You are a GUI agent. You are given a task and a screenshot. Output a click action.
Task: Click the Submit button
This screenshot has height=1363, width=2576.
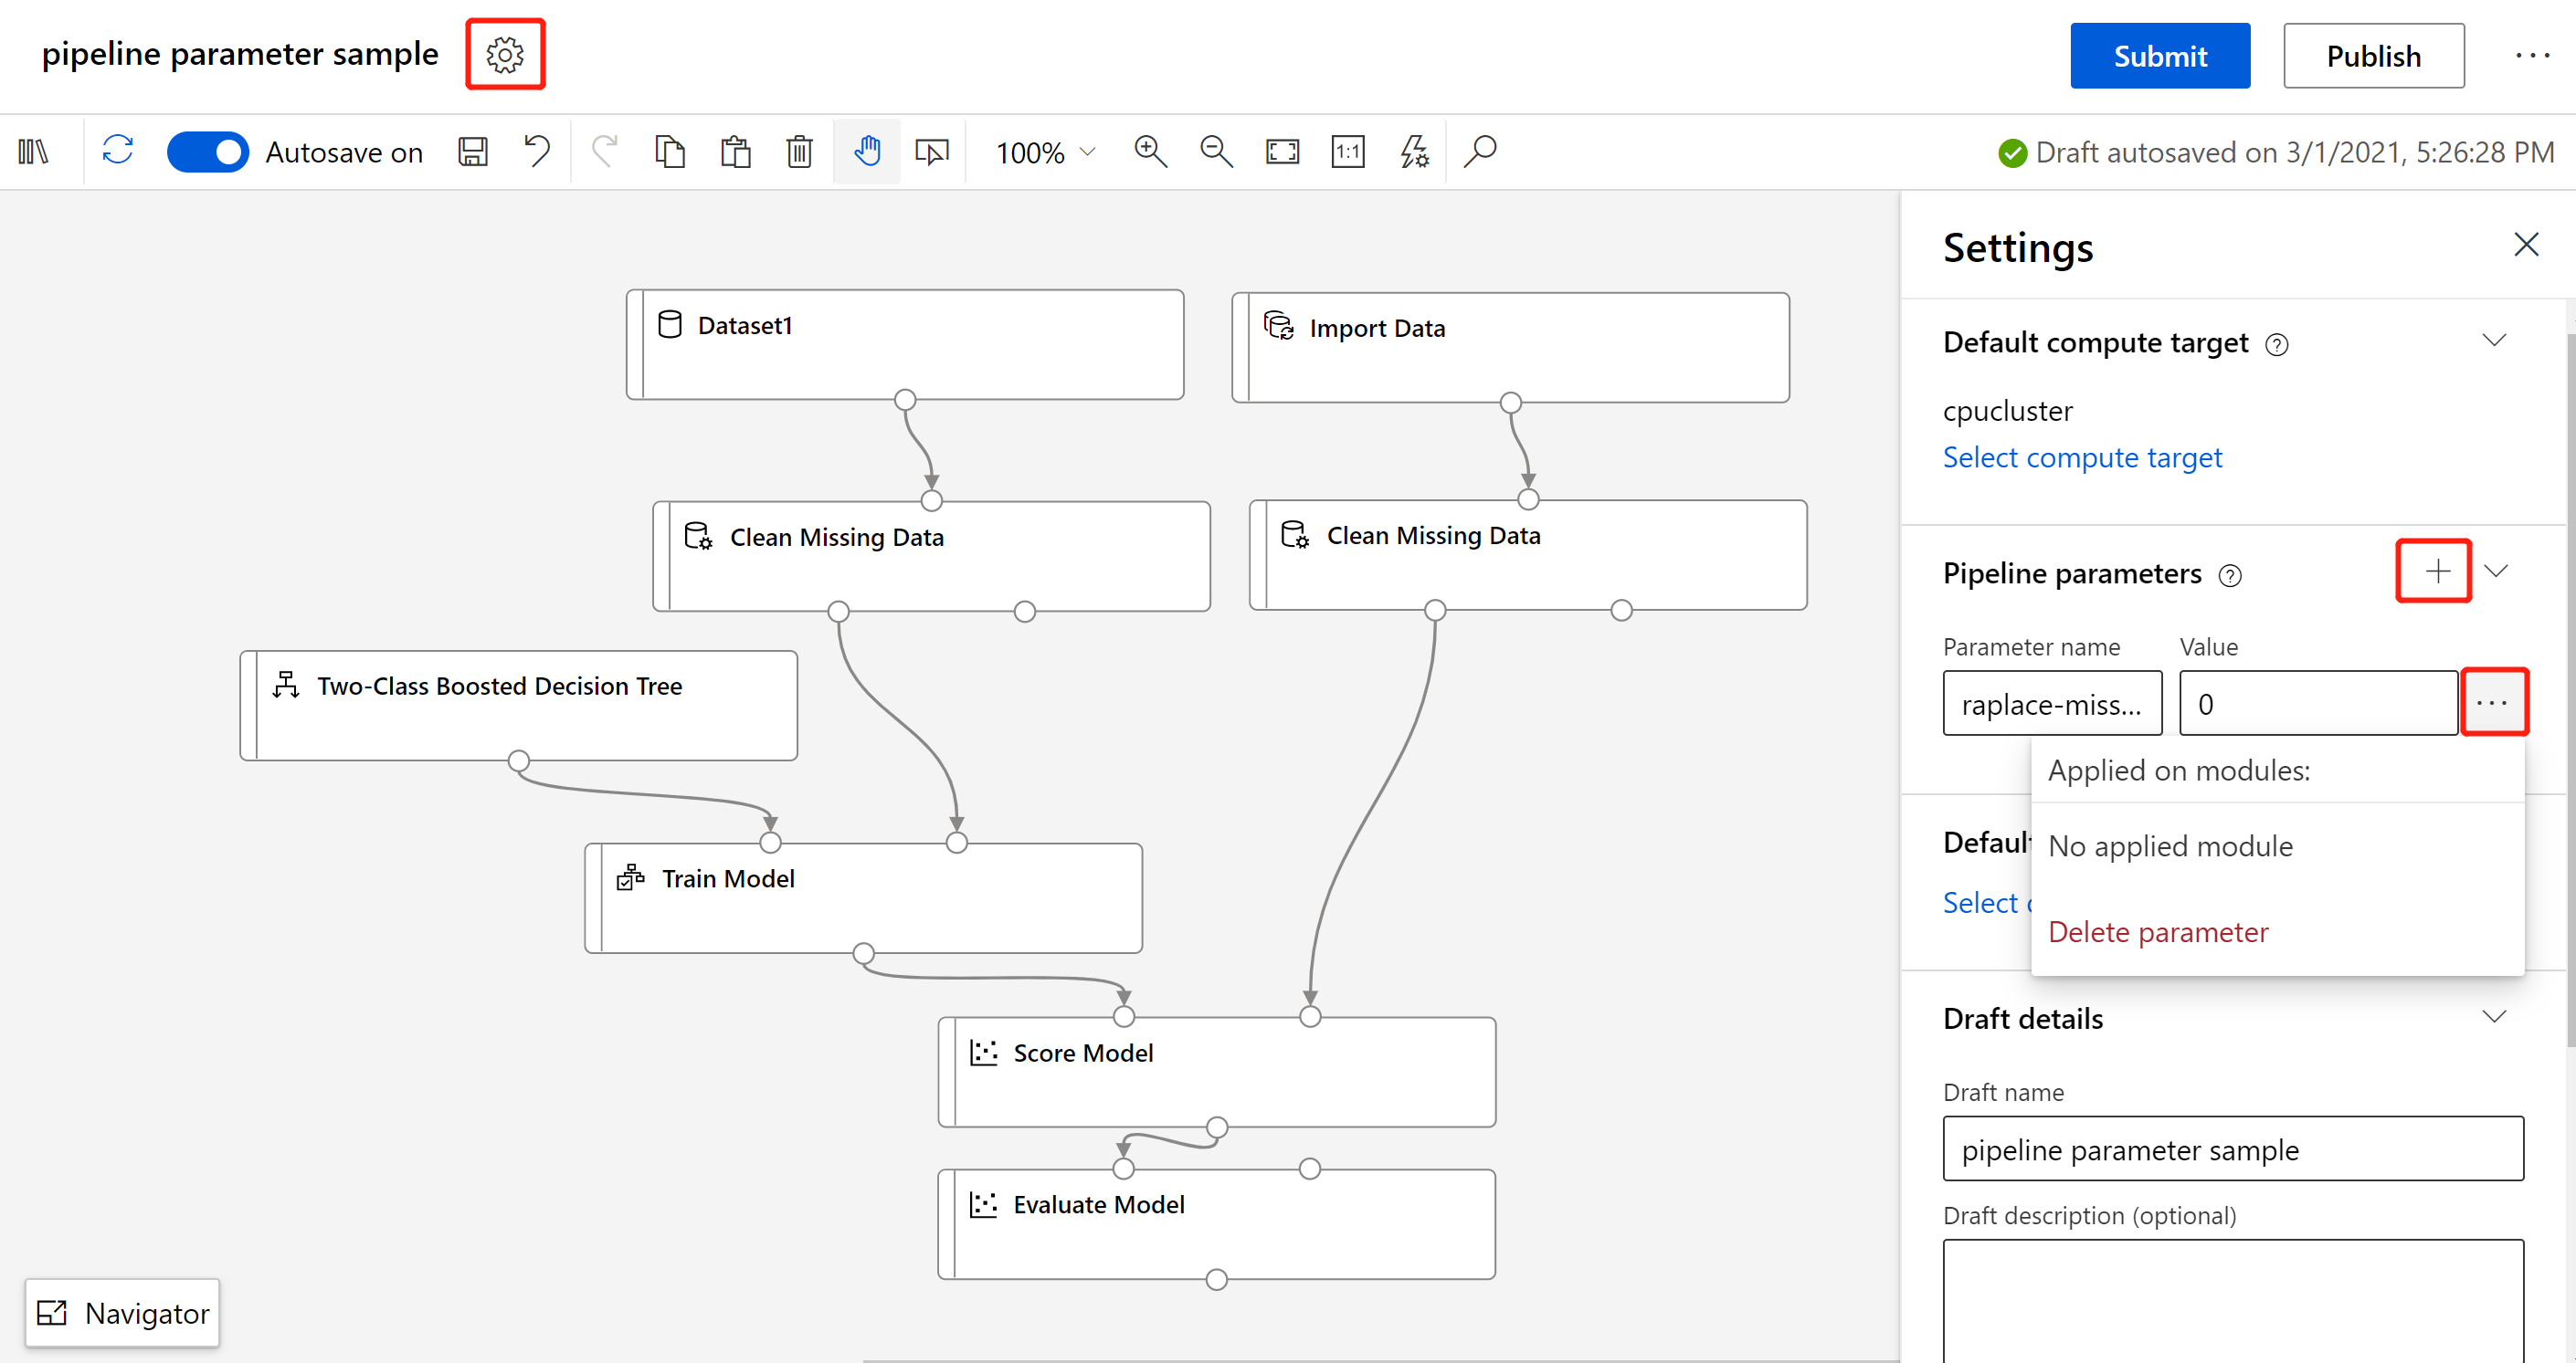click(2157, 55)
